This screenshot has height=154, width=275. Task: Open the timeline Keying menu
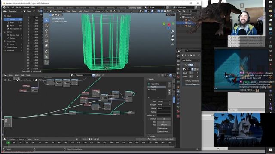(x=22, y=139)
